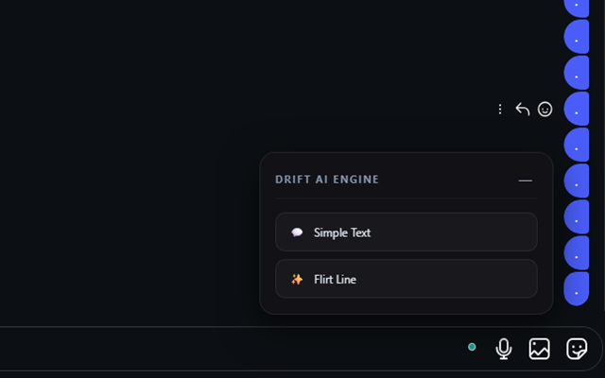The image size is (605, 378).
Task: Click the speech bubble icon beside Simple Text
Action: [x=297, y=232]
